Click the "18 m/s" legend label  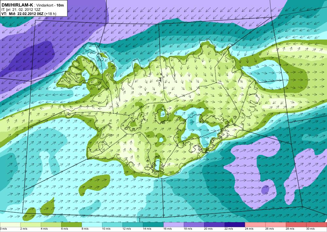188,229
